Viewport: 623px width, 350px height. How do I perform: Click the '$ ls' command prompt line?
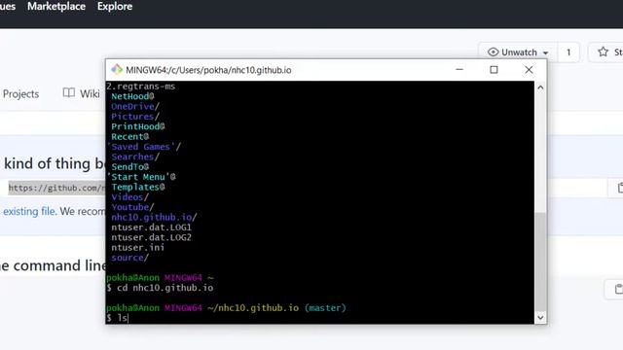117,318
